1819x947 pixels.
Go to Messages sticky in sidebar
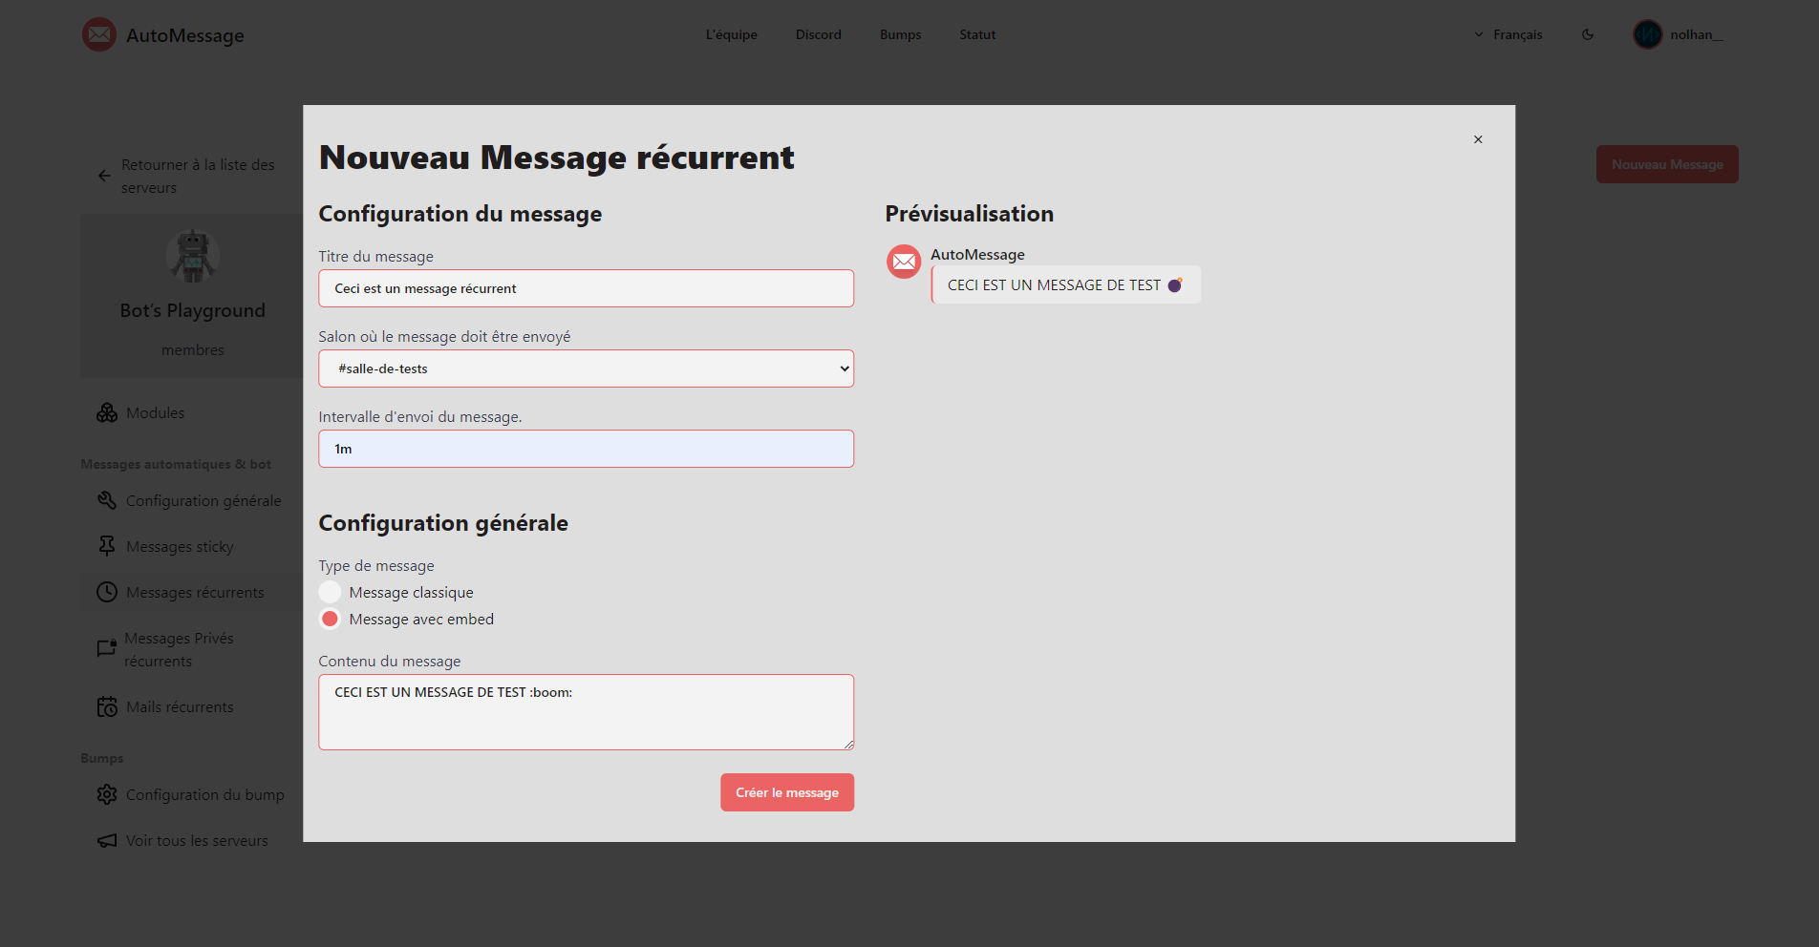(x=180, y=546)
